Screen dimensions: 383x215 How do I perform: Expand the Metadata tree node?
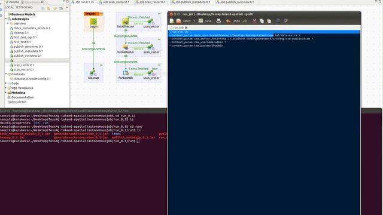pyautogui.click(x=6, y=93)
